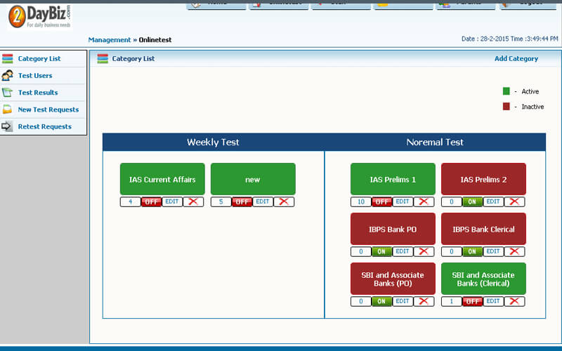Click the Onlinetest breadcrumb text
Viewport: 562px width, 351px height.
coord(155,40)
